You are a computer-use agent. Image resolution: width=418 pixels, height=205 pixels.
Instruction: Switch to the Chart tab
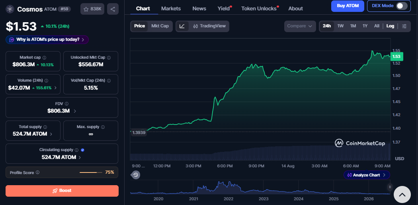click(x=143, y=8)
